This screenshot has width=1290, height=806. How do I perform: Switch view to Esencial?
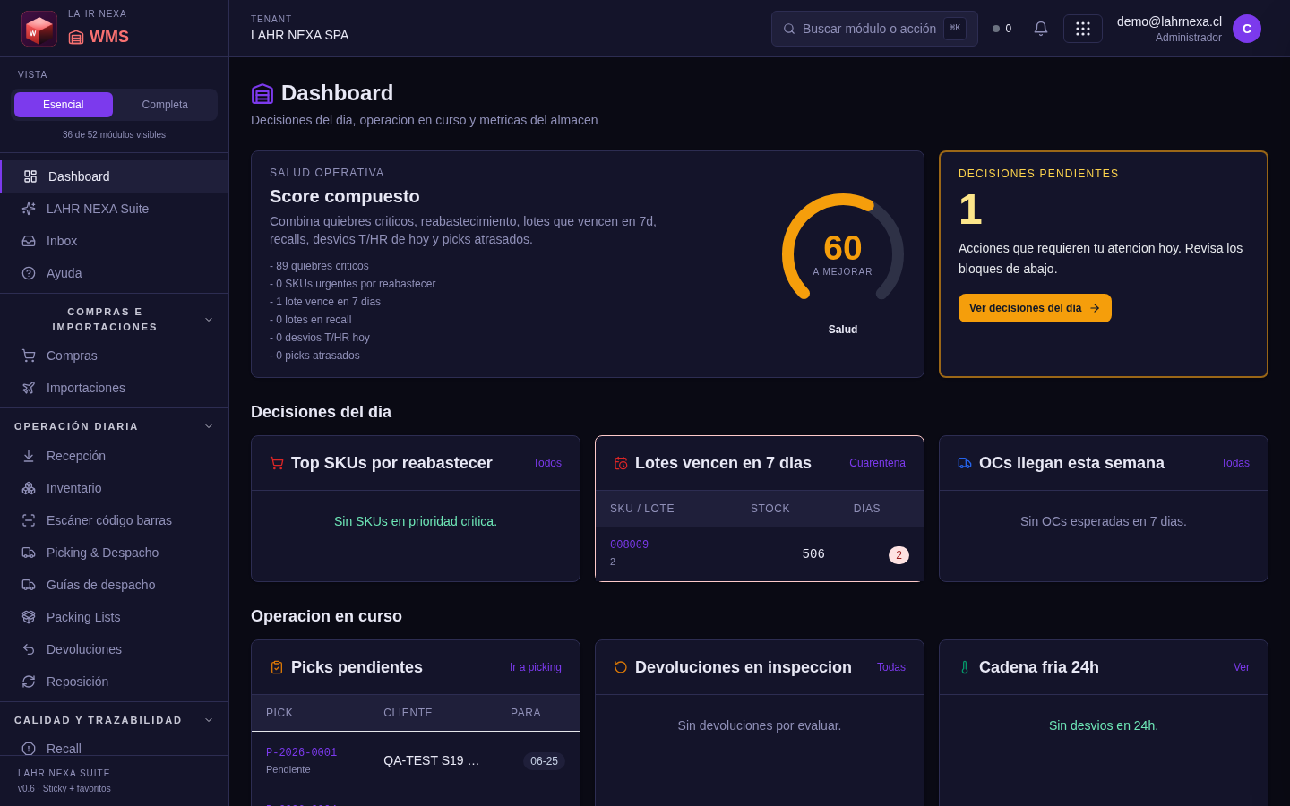pos(64,105)
